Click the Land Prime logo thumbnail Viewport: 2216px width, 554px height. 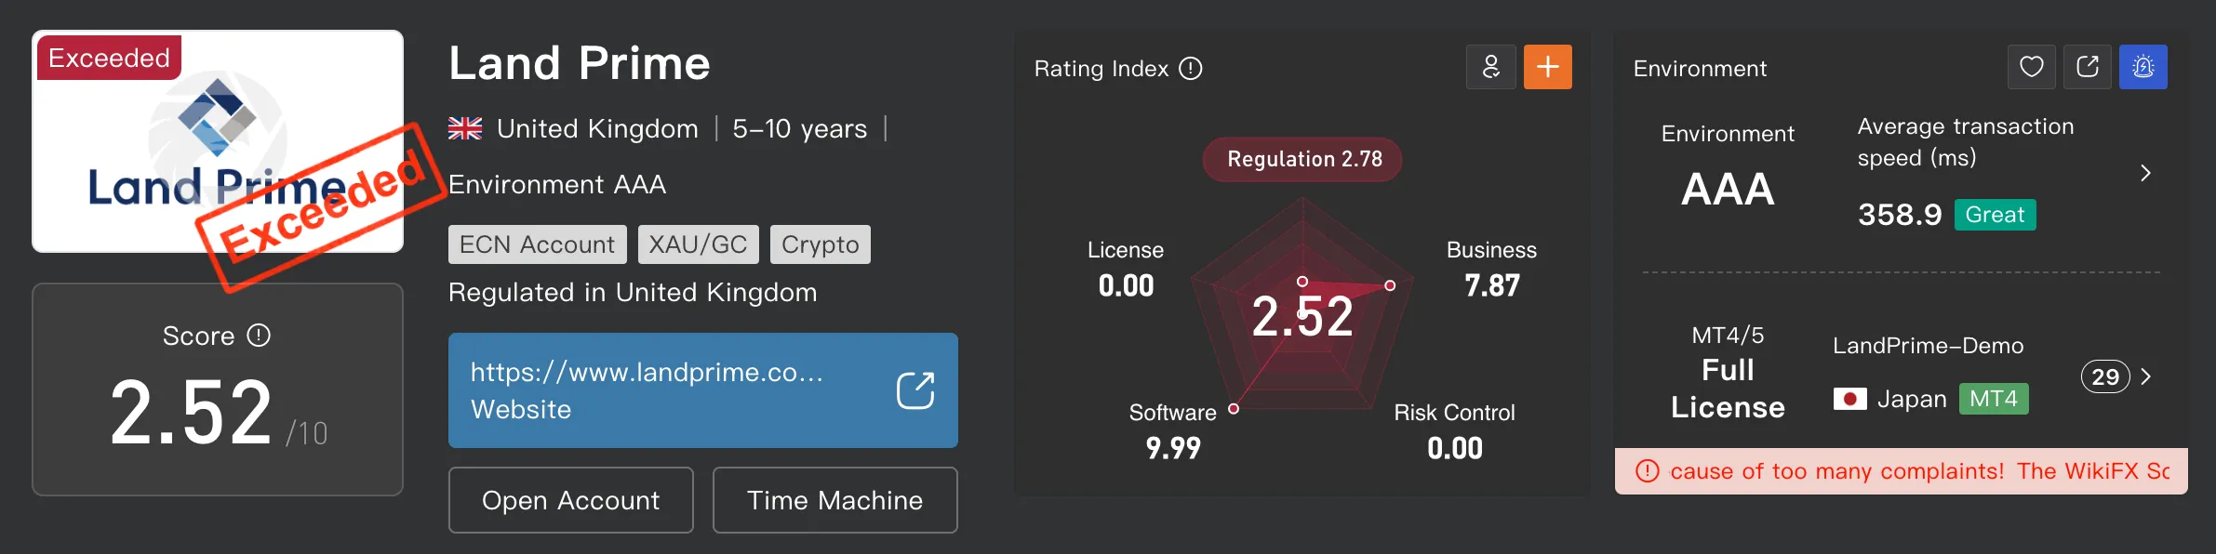[218, 141]
